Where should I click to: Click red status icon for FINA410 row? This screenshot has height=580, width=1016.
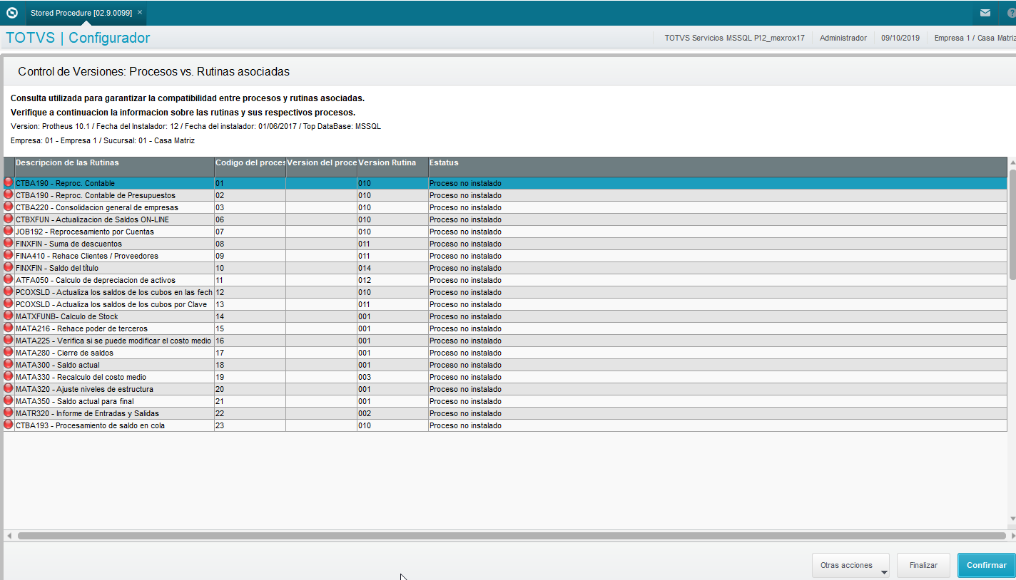click(x=9, y=255)
